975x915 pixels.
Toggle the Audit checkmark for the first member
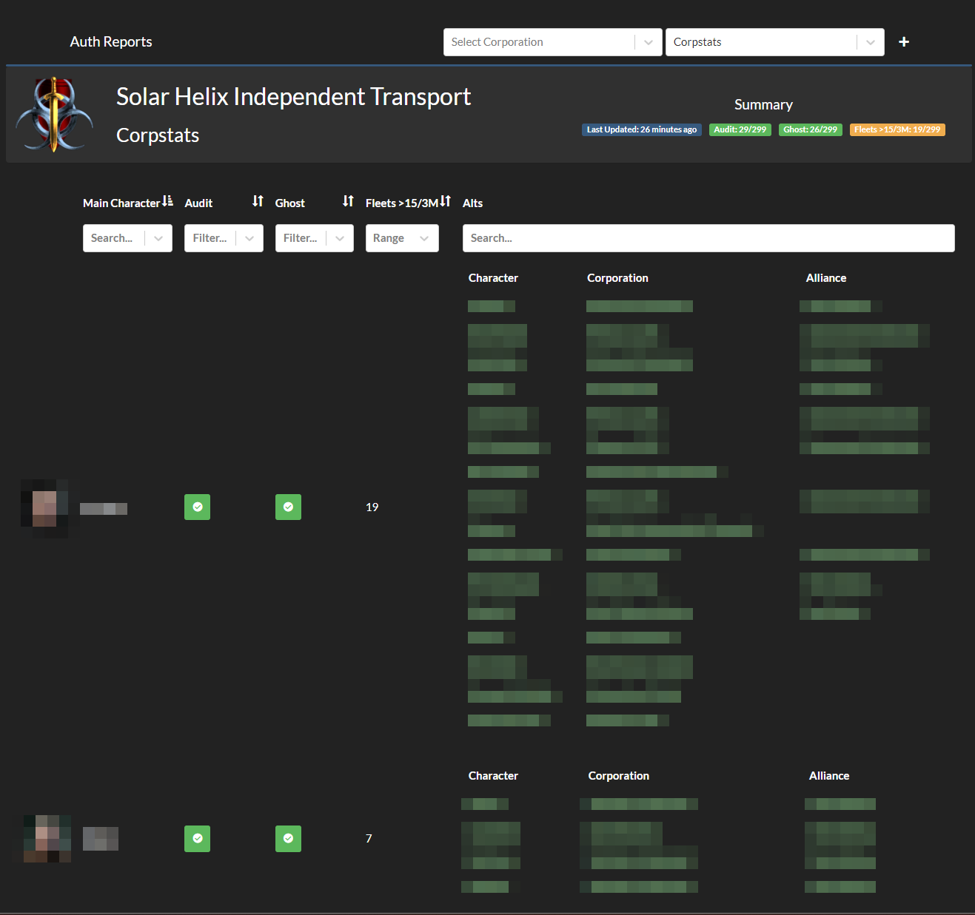[197, 507]
